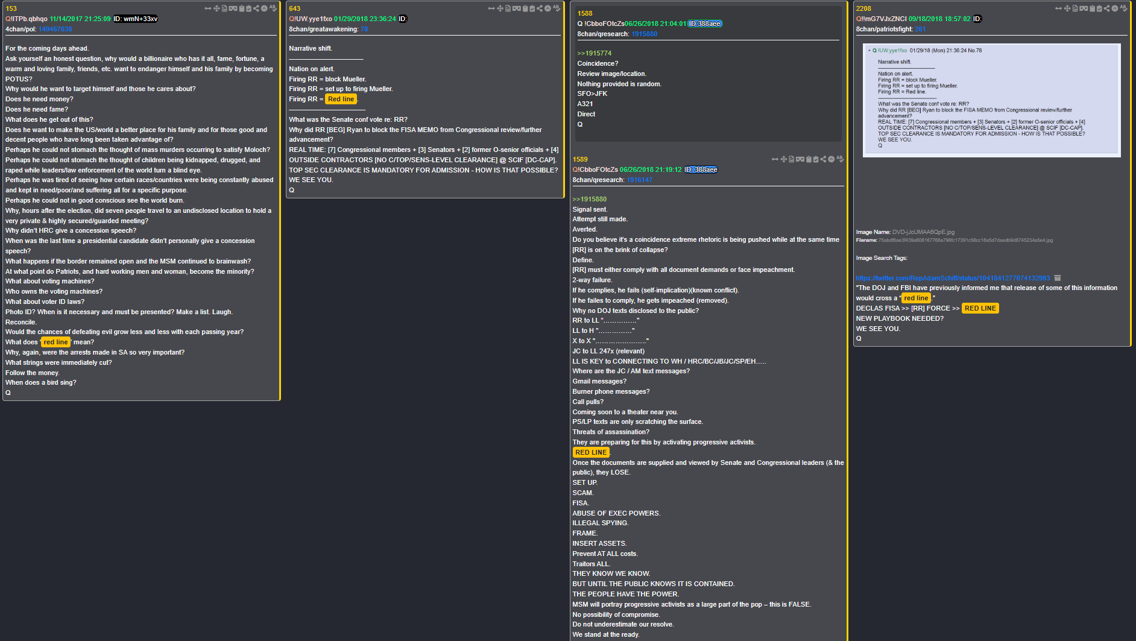Click highlighted 'Red line' in post 643
The width and height of the screenshot is (1136, 641).
pos(341,99)
